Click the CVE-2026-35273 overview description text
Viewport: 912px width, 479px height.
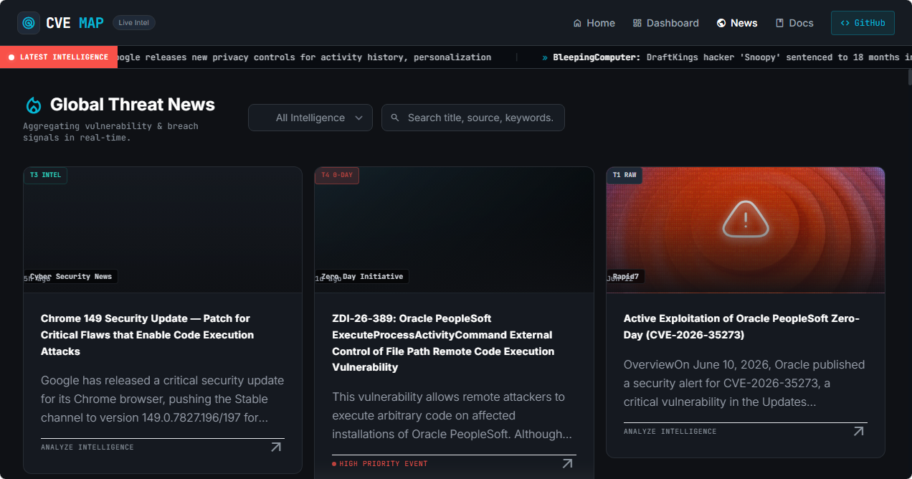(744, 383)
